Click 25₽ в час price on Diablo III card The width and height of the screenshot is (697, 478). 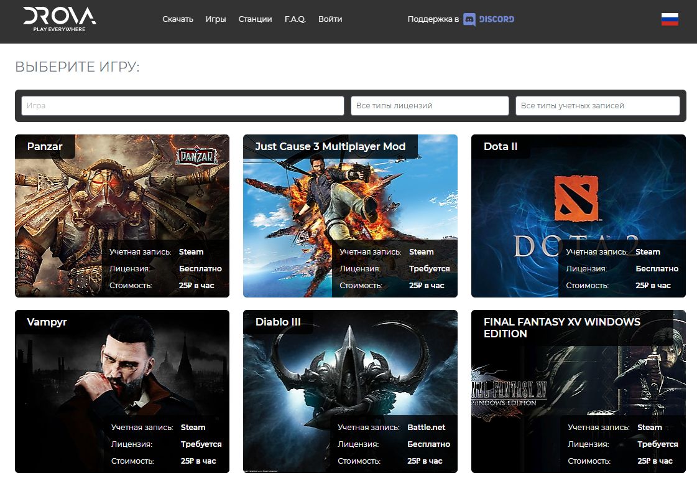[x=425, y=461]
